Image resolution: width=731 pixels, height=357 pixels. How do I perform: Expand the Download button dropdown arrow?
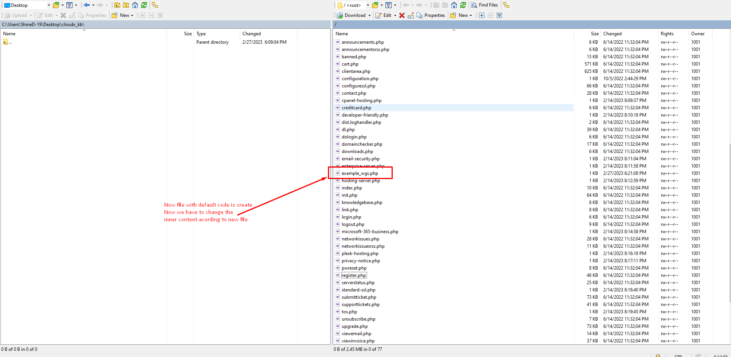(x=369, y=15)
